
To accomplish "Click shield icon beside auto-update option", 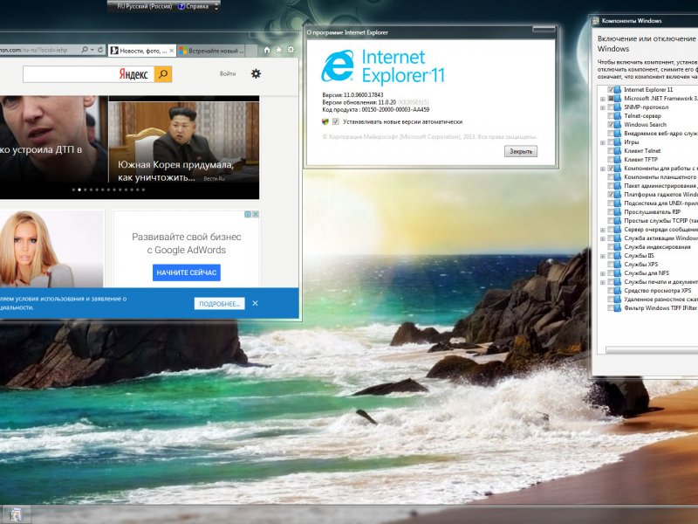I will (x=325, y=121).
